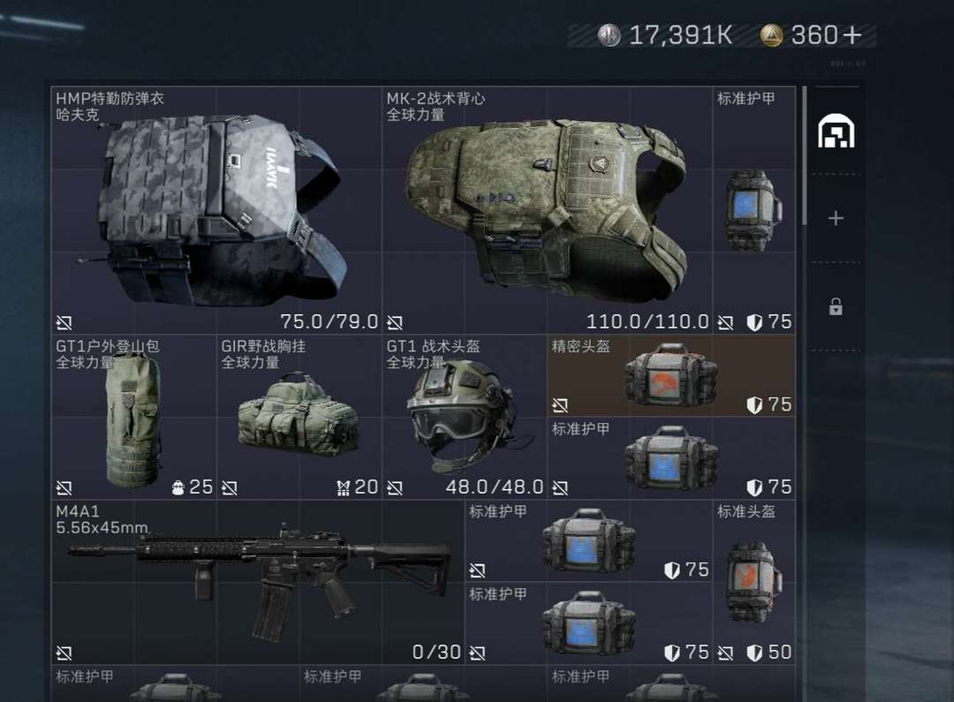Add a new stash slot with plus icon
This screenshot has height=702, width=954.
pos(836,218)
